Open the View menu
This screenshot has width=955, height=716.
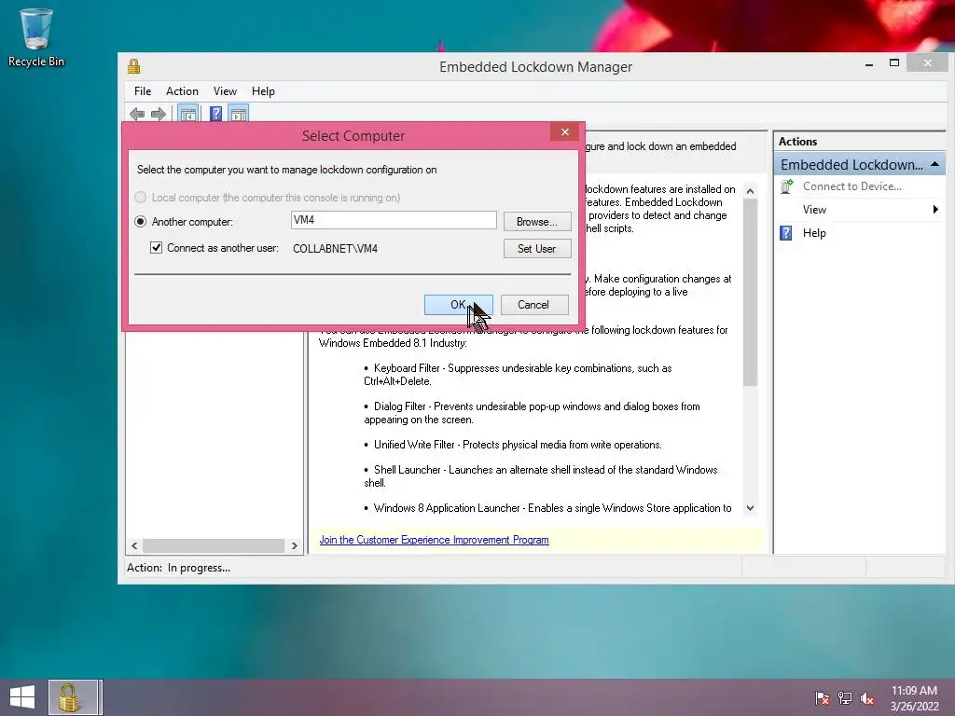tap(225, 91)
